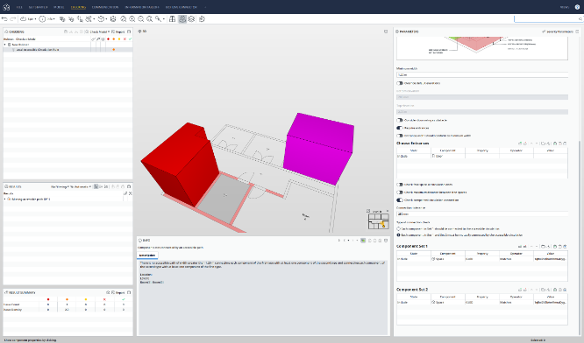The width and height of the screenshot is (584, 343).
Task: Click the Solibri logo icon
Action: pos(6,7)
